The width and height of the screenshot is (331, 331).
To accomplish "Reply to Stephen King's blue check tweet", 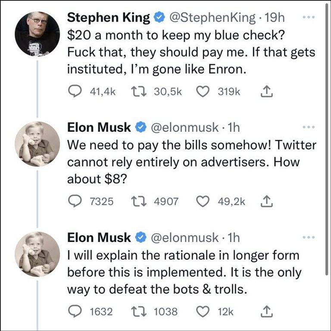I will point(76,92).
